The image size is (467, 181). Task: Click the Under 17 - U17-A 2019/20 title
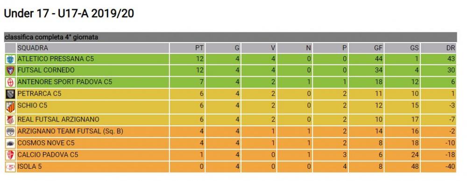(69, 14)
